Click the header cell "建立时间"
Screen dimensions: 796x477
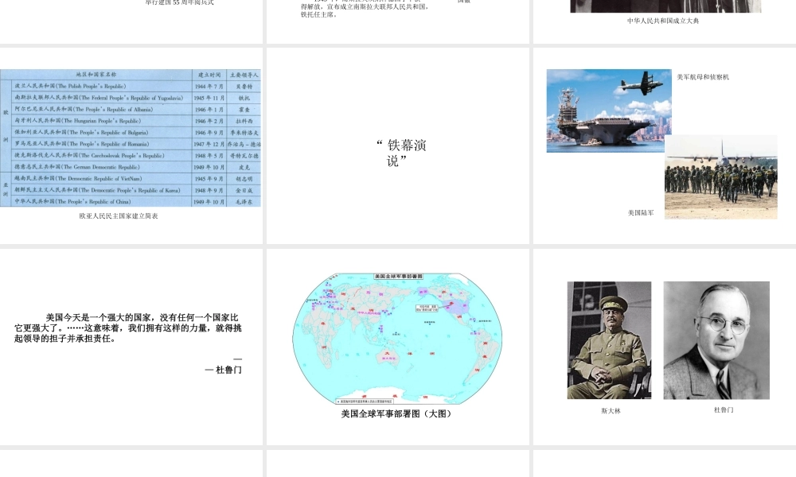click(x=209, y=75)
